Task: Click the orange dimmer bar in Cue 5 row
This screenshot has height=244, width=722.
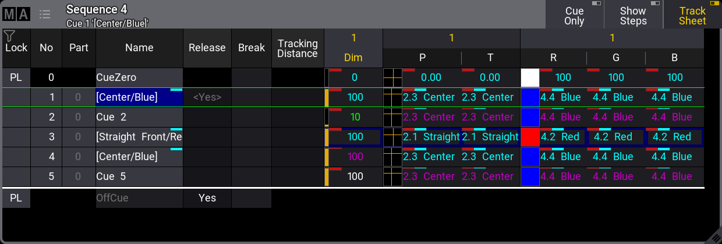Action: point(327,176)
